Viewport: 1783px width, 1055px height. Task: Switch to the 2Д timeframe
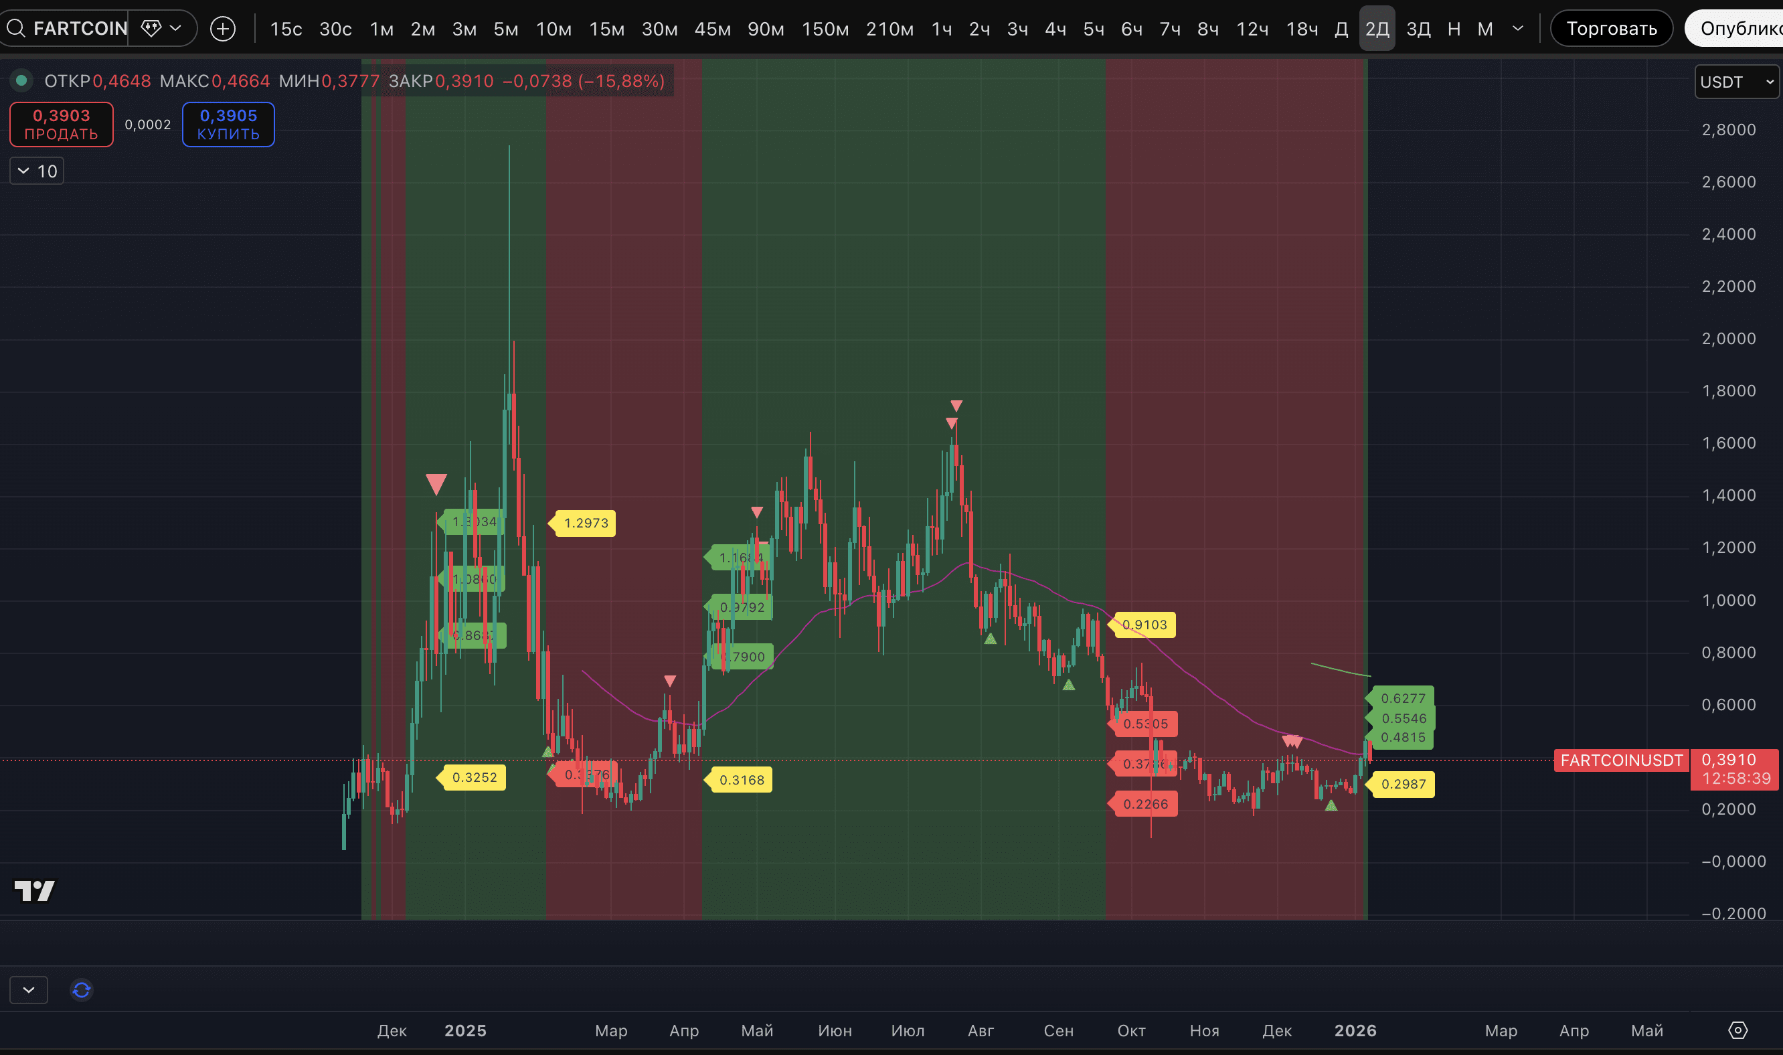point(1377,28)
